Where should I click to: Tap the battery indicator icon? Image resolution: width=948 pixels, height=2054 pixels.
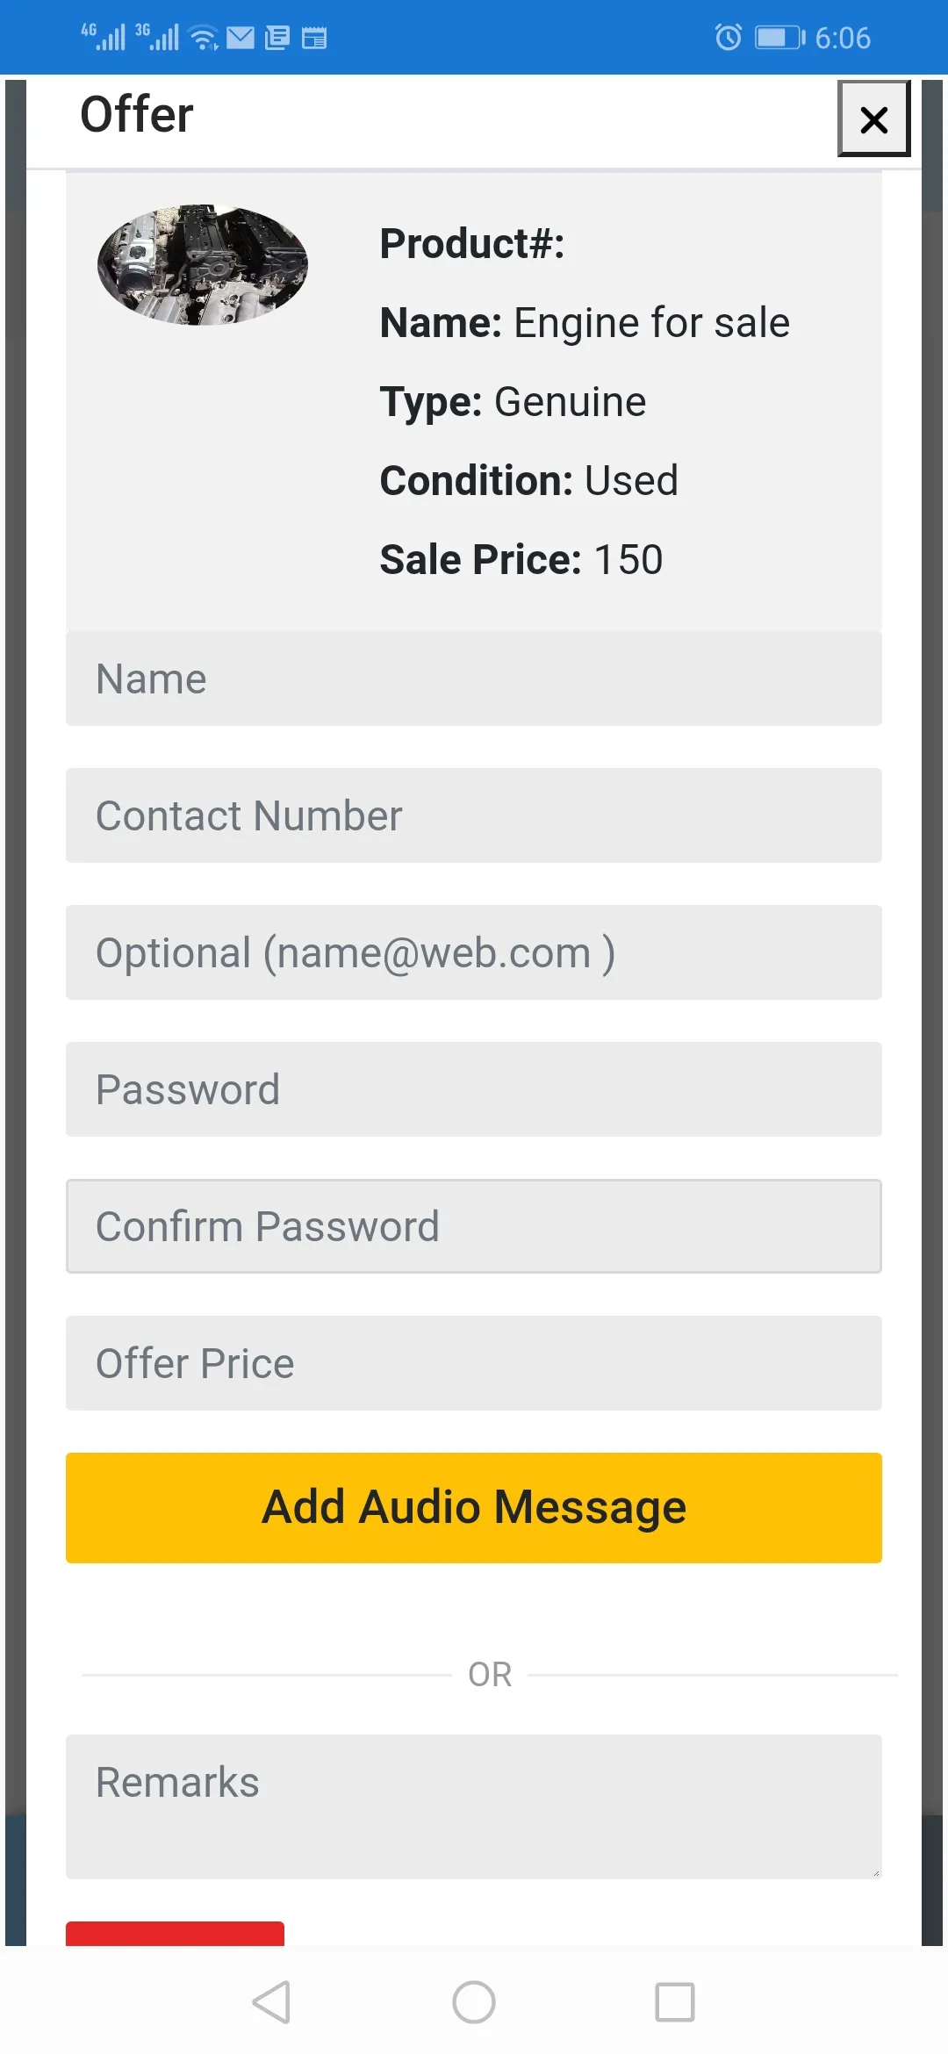coord(779,38)
